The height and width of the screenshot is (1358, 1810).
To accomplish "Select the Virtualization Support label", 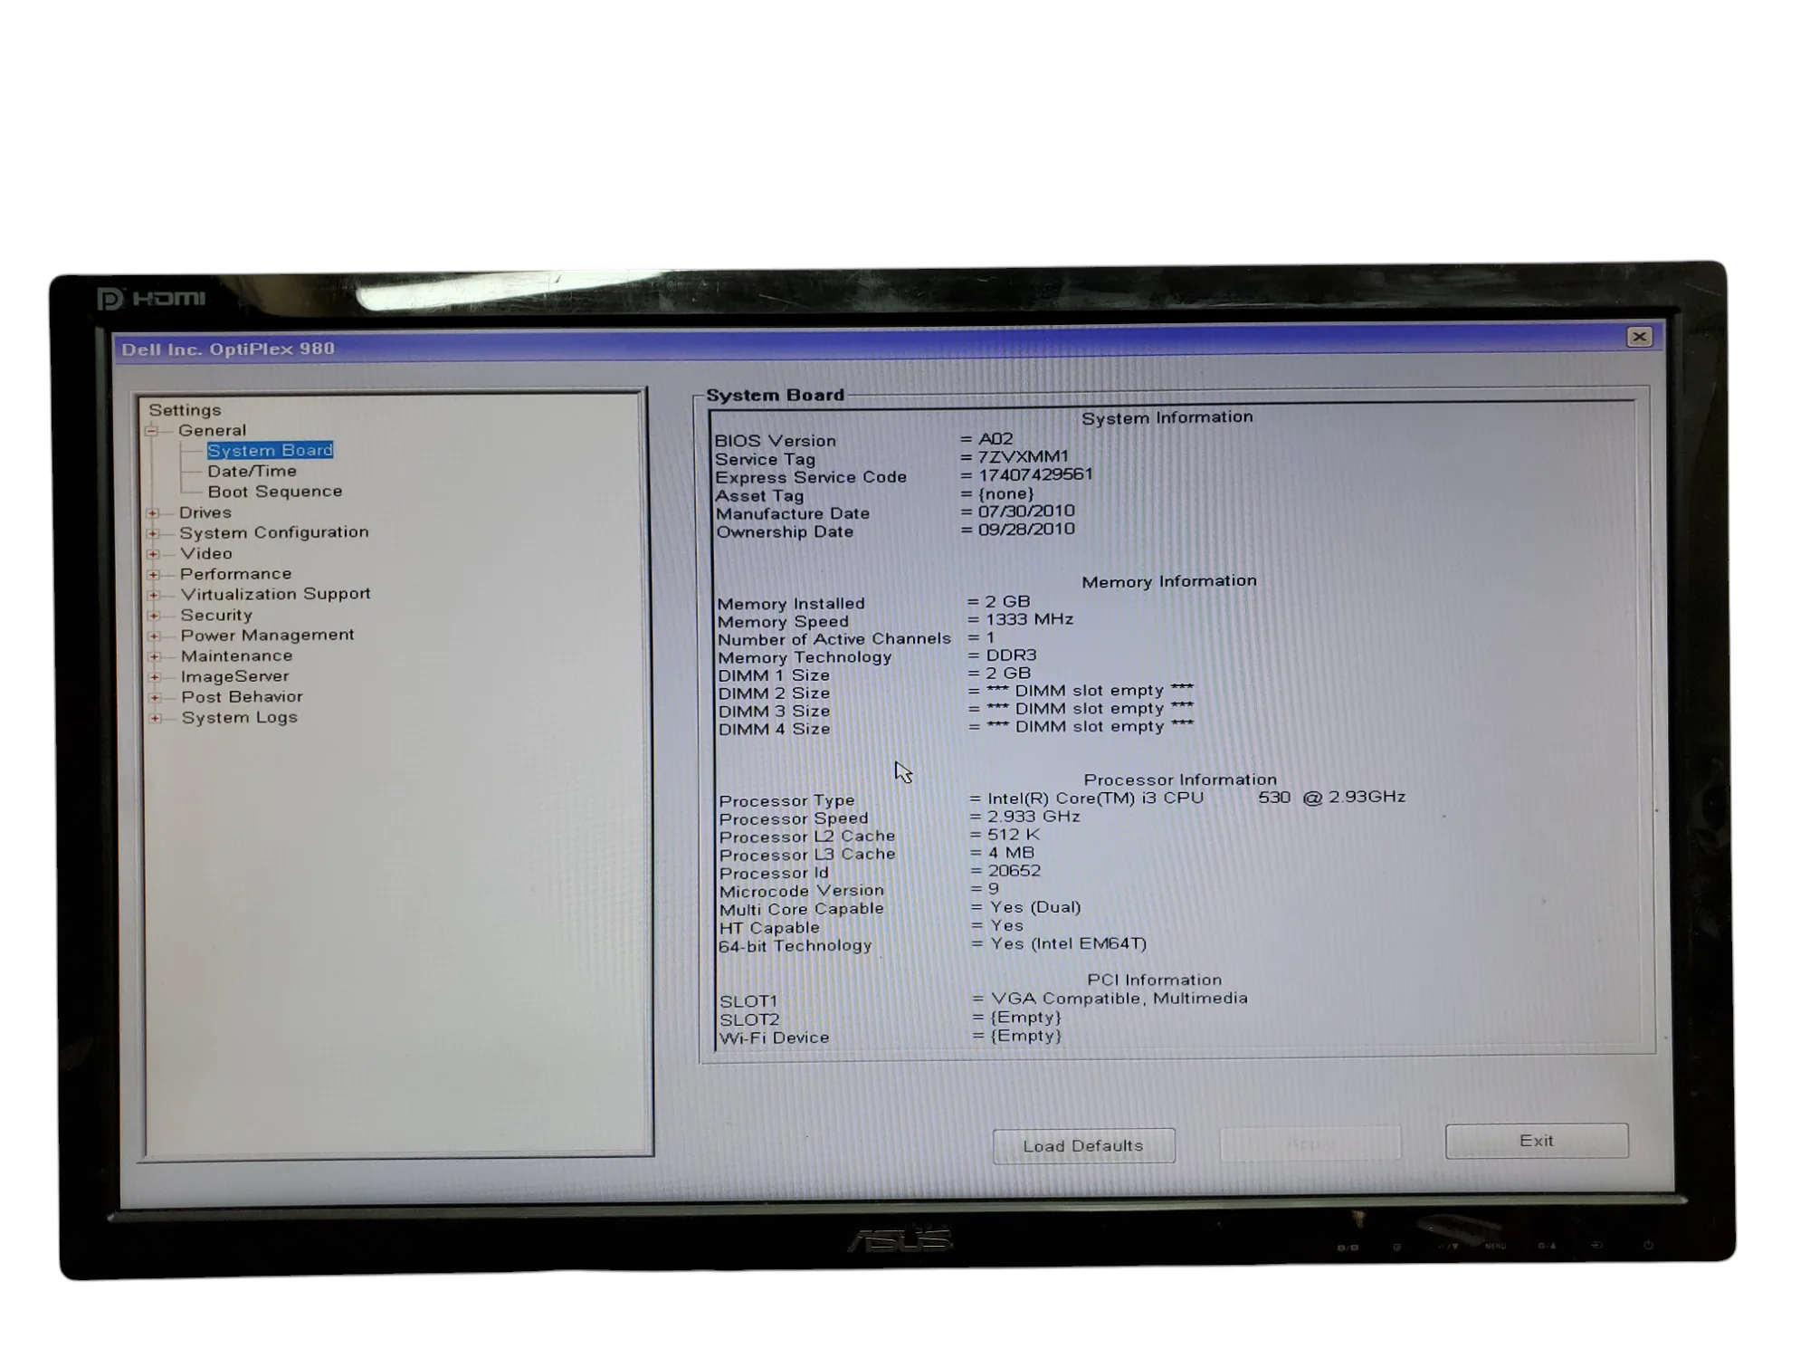I will point(275,594).
